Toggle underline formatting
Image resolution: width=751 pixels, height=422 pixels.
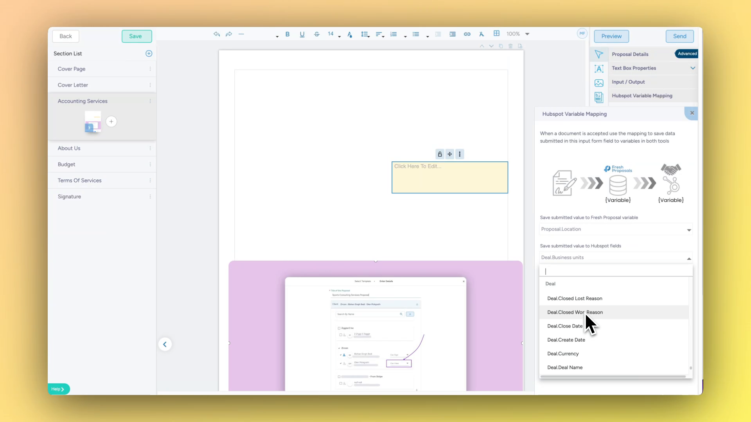pos(302,34)
